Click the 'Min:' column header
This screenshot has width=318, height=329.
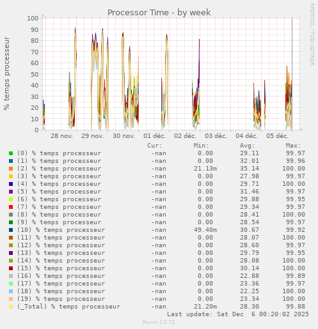[201, 146]
